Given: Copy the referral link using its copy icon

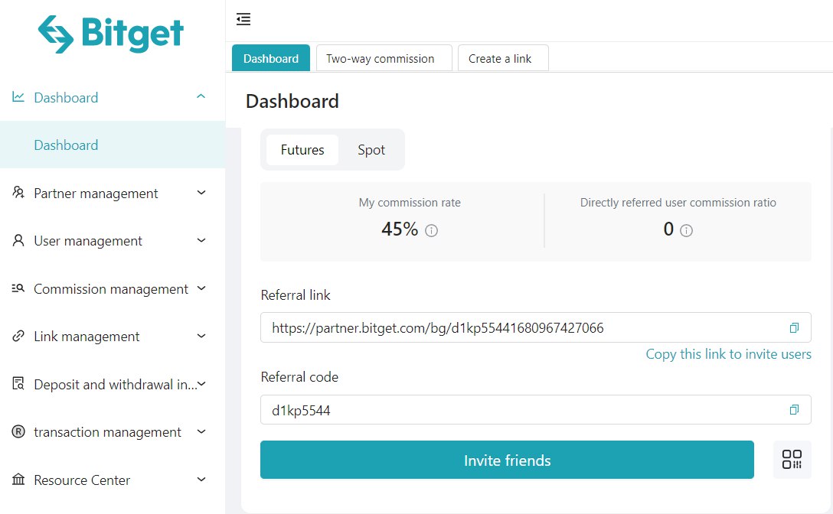Looking at the screenshot, I should 794,327.
